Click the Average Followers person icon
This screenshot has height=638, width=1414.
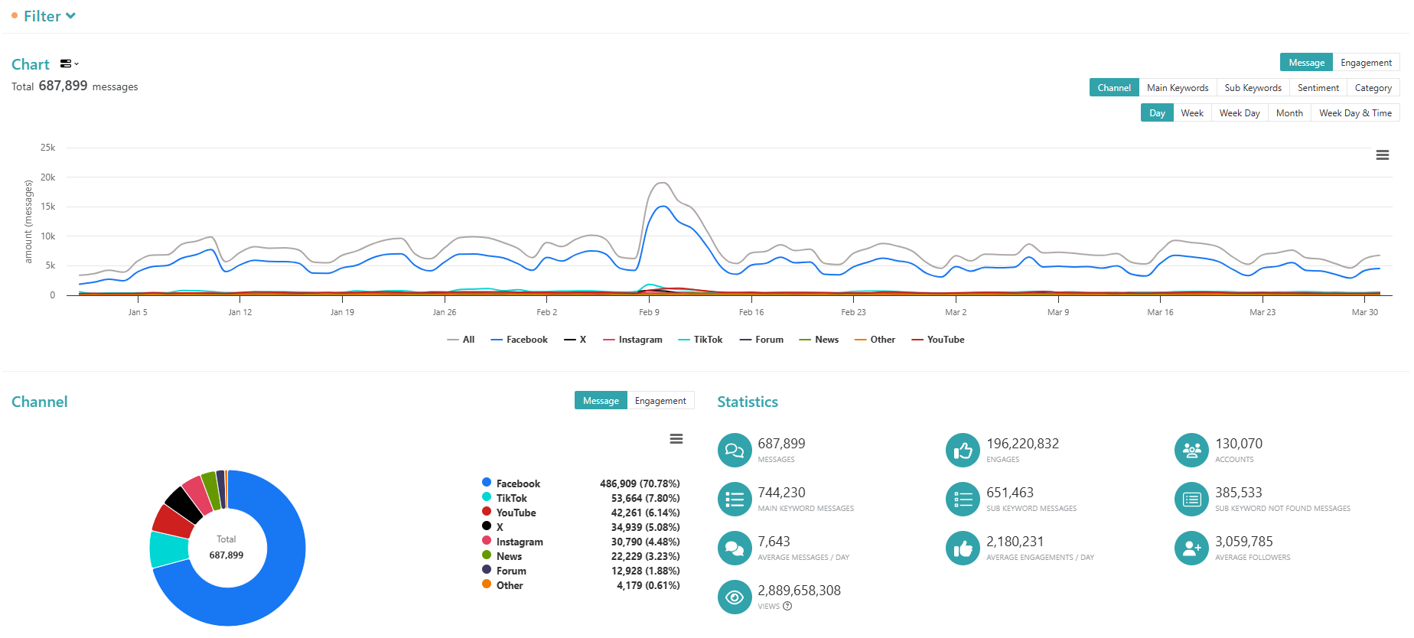tap(1191, 548)
